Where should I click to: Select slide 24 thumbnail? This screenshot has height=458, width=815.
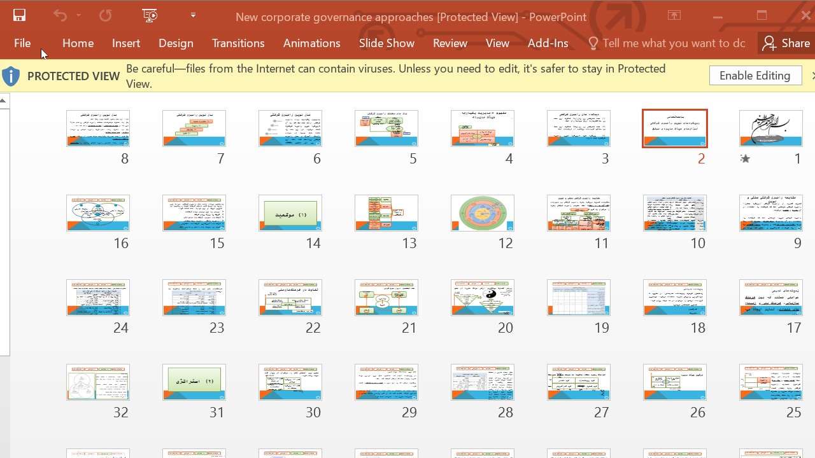98,298
